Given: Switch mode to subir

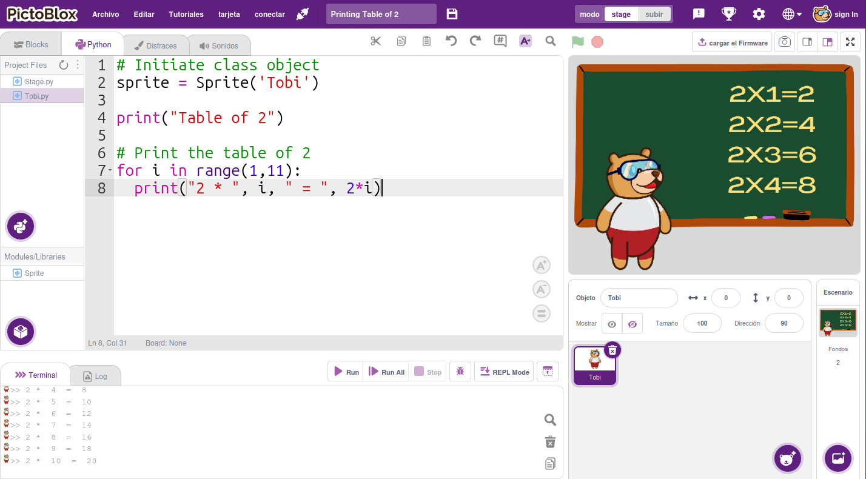Looking at the screenshot, I should coord(654,14).
